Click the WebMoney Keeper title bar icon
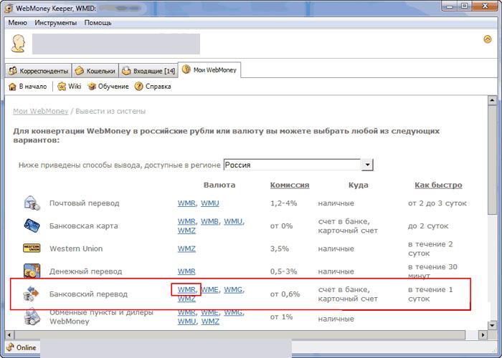 9,9
